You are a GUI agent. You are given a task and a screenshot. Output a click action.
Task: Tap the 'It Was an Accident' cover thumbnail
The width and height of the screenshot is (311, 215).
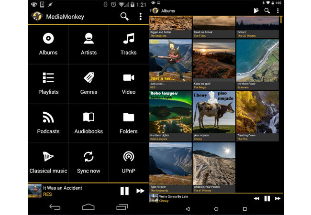point(35,191)
